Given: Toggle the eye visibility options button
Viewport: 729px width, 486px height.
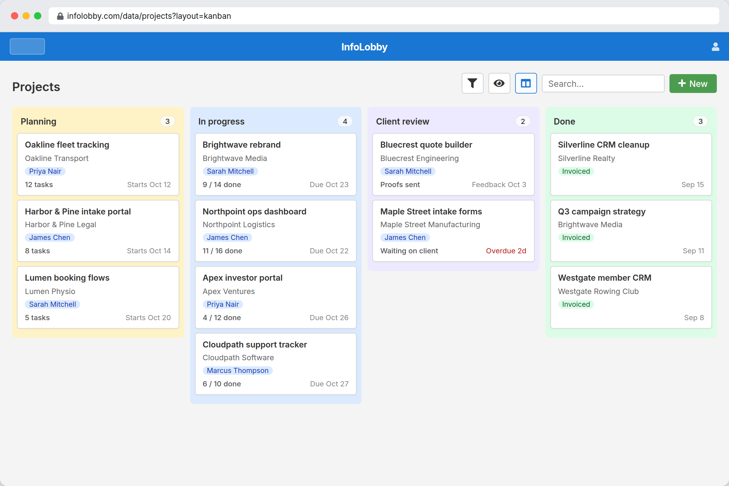Looking at the screenshot, I should pos(499,83).
